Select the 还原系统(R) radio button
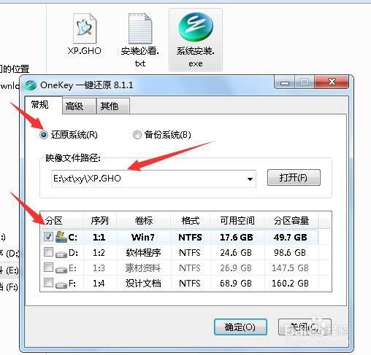This screenshot has height=355, width=371. pos(44,134)
